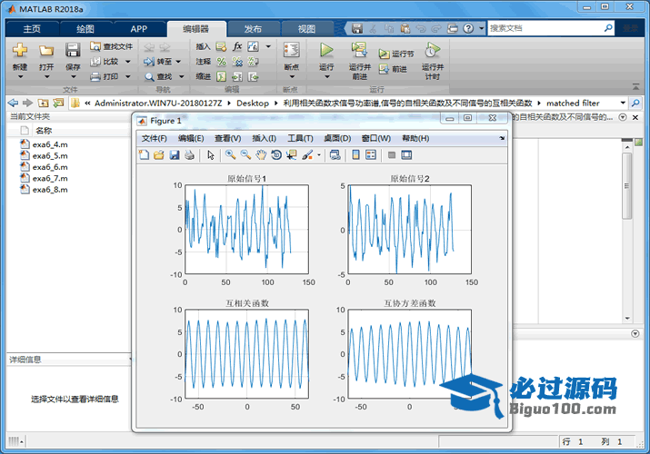The width and height of the screenshot is (650, 454).
Task: Select exa6_8.m in the file list
Action: tap(50, 190)
